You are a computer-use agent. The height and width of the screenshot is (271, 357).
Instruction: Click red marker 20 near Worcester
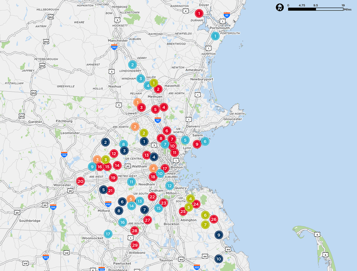click(x=80, y=181)
